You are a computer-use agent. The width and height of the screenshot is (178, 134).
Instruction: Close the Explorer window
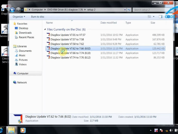tap(168, 3)
